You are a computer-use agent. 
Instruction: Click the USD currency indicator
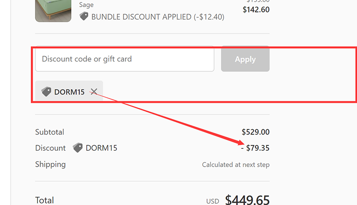pyautogui.click(x=213, y=201)
